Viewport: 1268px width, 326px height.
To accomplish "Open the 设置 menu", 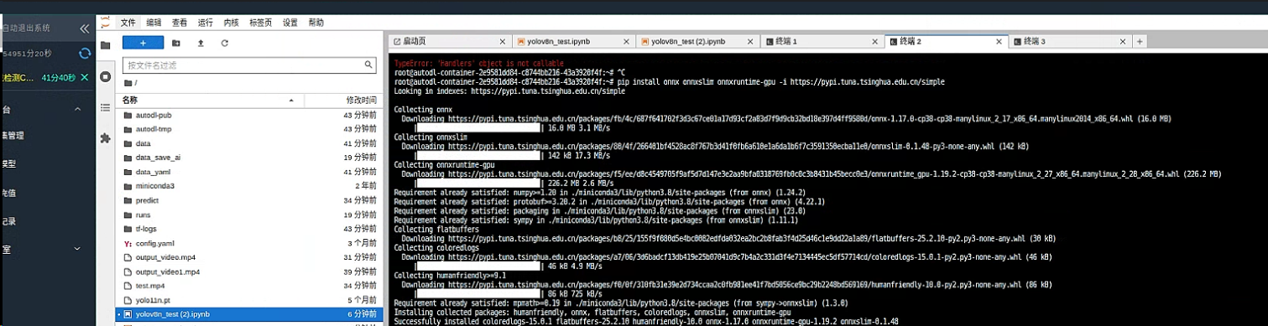I will tap(290, 23).
